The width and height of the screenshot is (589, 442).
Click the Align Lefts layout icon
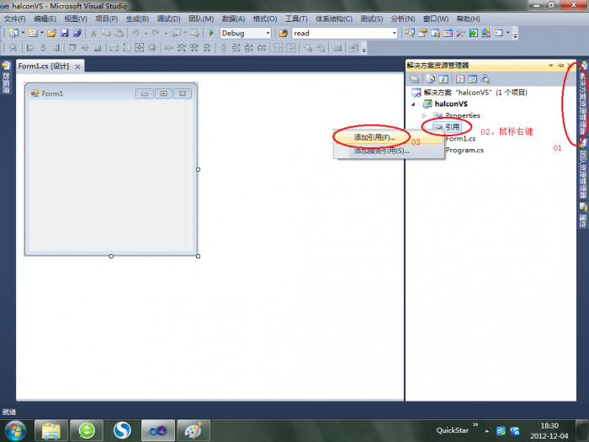[x=30, y=48]
